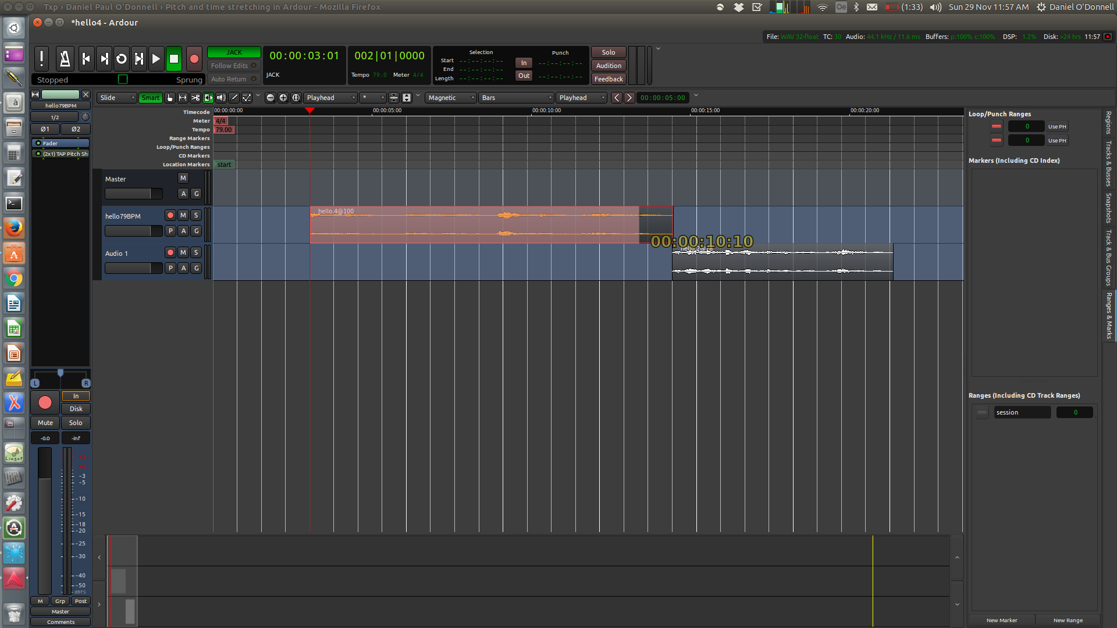Click the MIDI panic exclamation button
This screenshot has height=628, width=1117.
(x=41, y=58)
